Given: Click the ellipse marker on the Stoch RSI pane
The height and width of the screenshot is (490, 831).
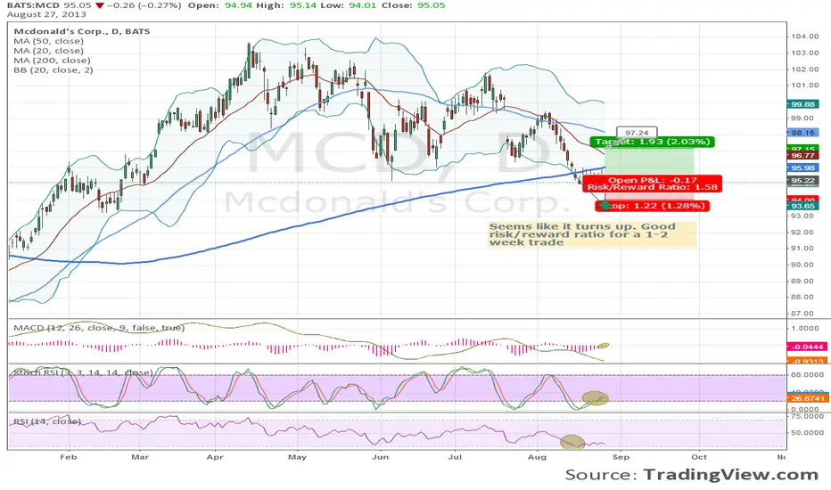Looking at the screenshot, I should pyautogui.click(x=595, y=398).
